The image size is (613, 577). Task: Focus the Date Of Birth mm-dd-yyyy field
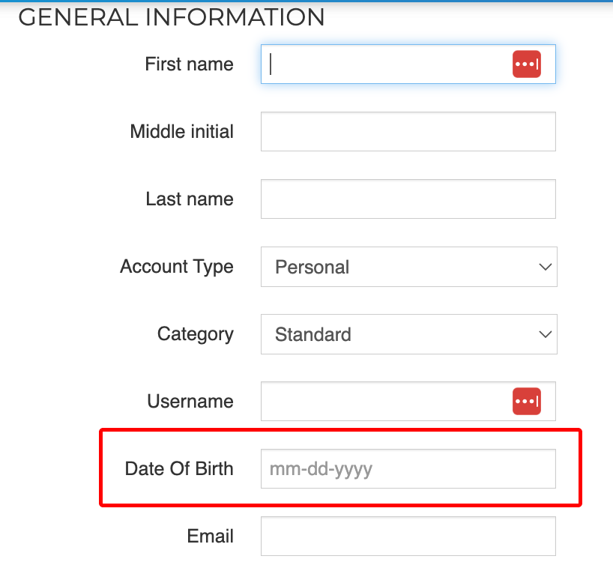point(408,468)
